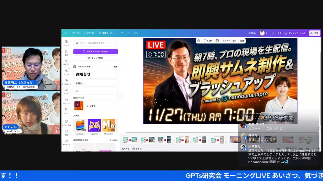Open the タイマー timer

pyautogui.click(x=138, y=149)
